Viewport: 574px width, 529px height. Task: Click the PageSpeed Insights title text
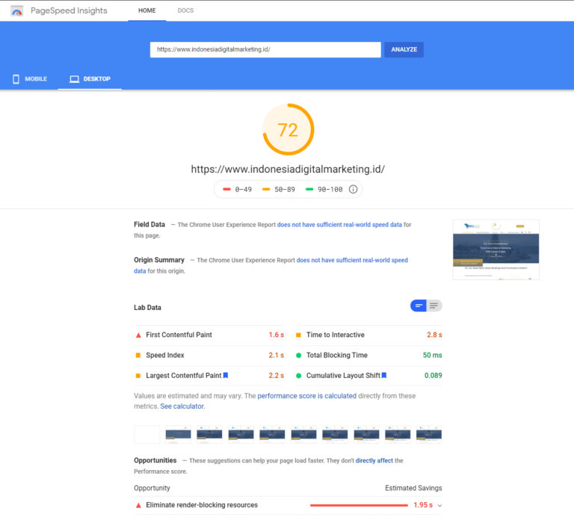click(x=69, y=10)
